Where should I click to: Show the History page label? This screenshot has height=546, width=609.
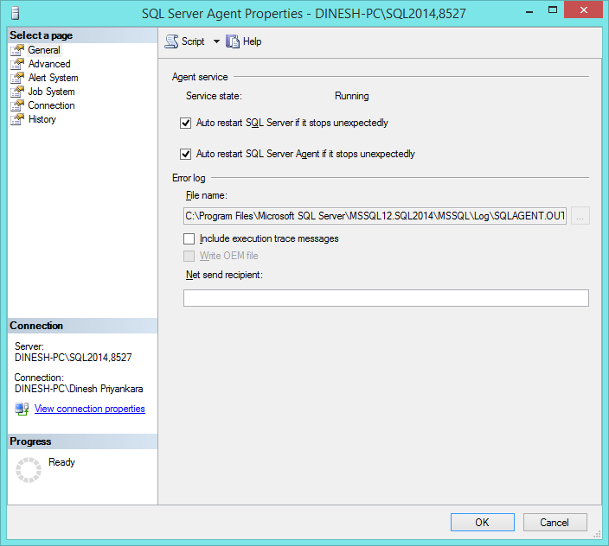[x=42, y=119]
